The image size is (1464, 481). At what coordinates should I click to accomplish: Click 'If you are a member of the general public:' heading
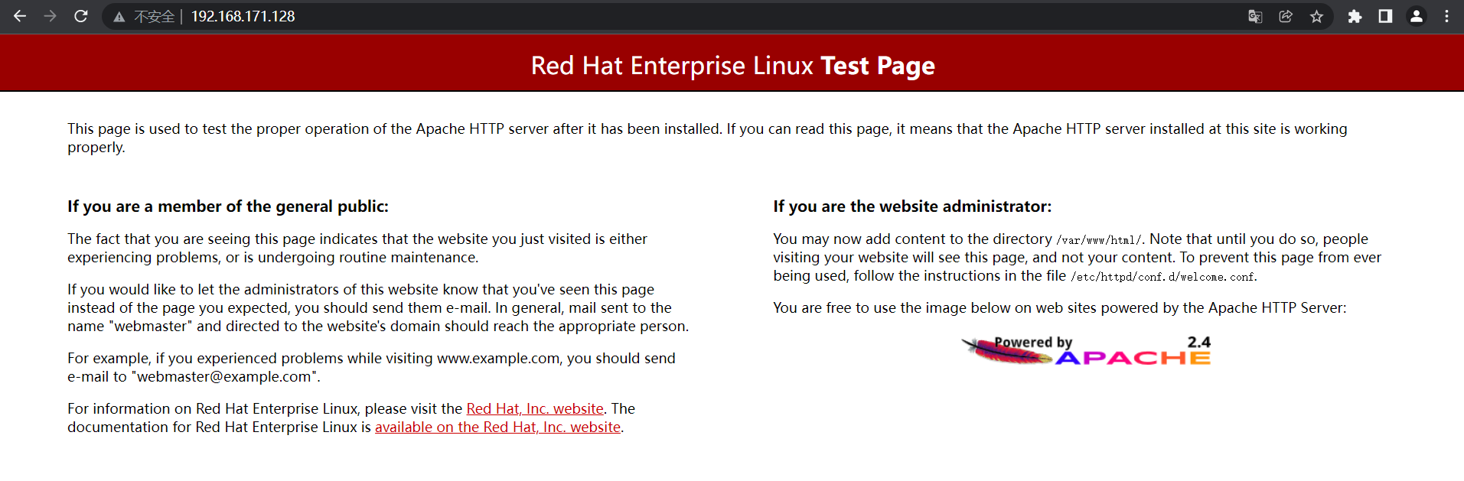228,206
